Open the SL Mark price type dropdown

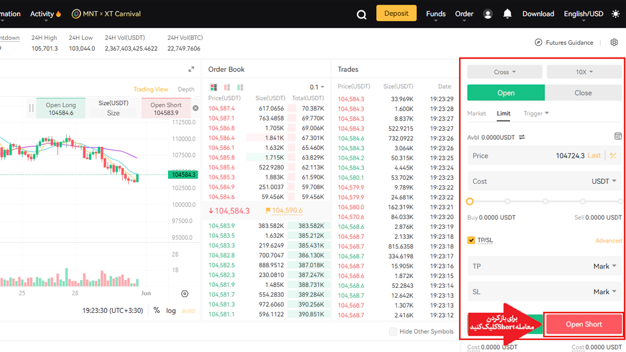point(605,292)
